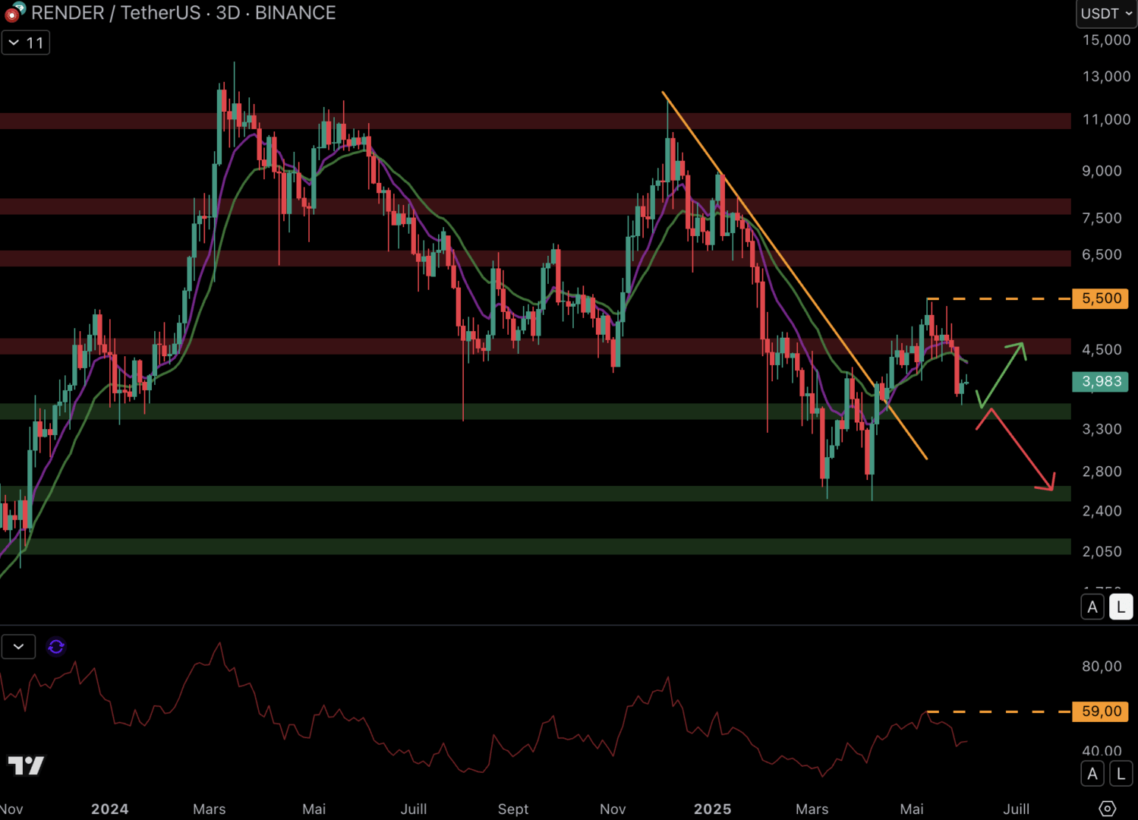Click the 2,050 price axis value
The height and width of the screenshot is (820, 1138).
pos(1102,551)
